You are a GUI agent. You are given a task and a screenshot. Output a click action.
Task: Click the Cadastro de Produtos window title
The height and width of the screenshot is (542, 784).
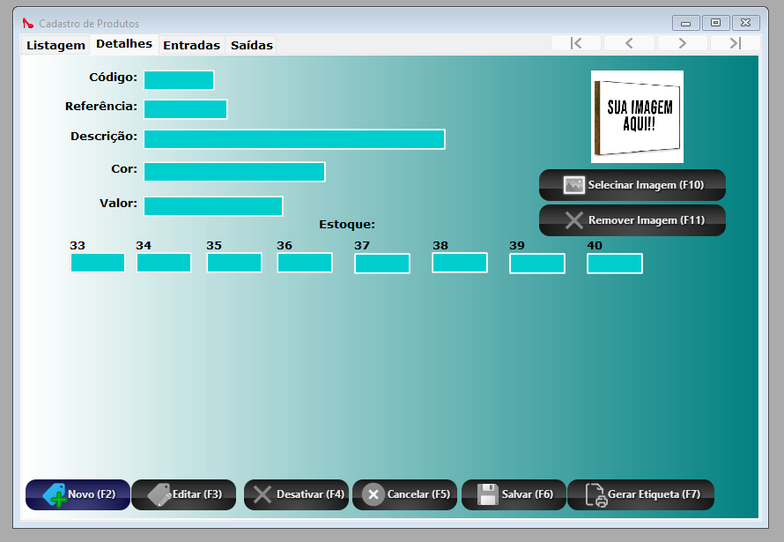(x=89, y=24)
